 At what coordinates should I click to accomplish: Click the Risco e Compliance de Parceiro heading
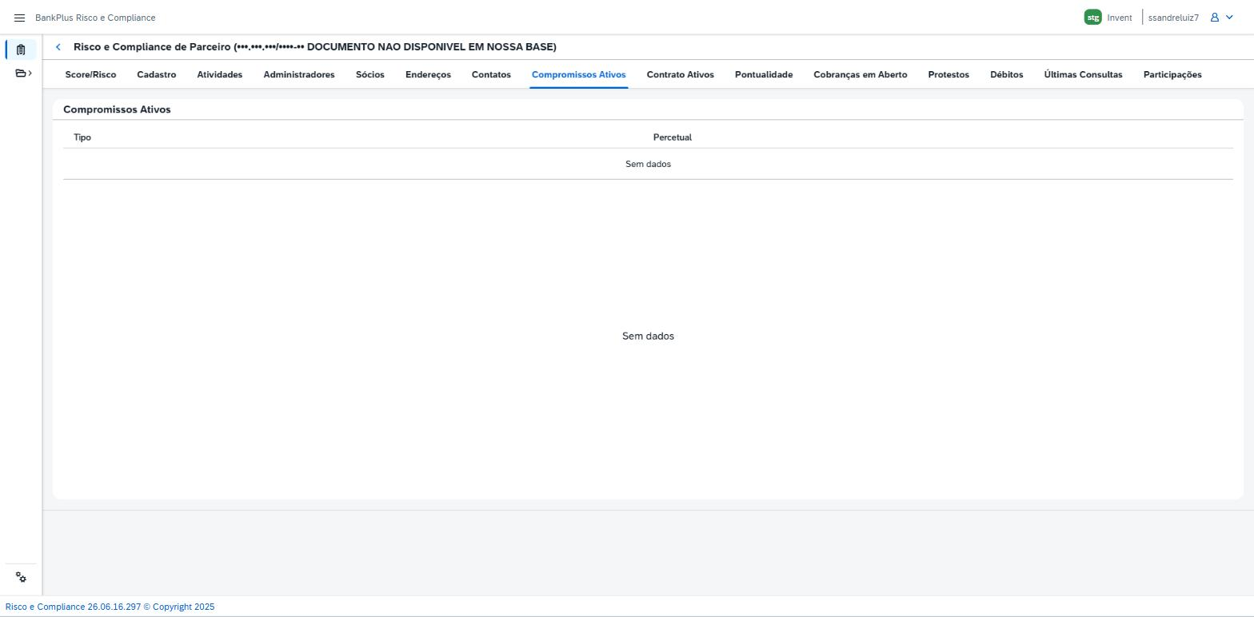315,47
